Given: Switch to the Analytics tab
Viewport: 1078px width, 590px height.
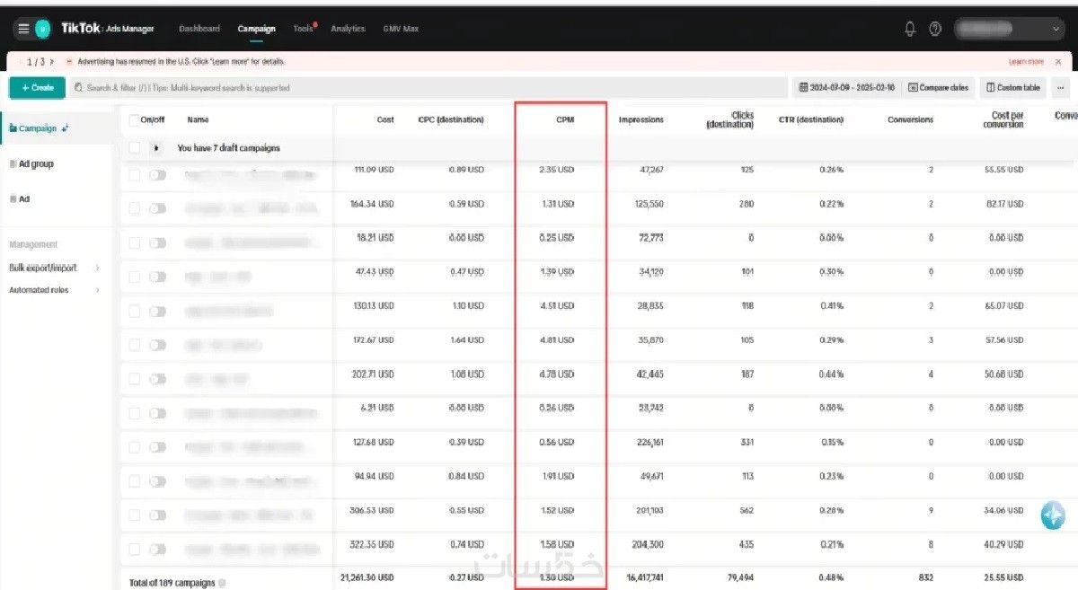Looking at the screenshot, I should click(x=348, y=29).
